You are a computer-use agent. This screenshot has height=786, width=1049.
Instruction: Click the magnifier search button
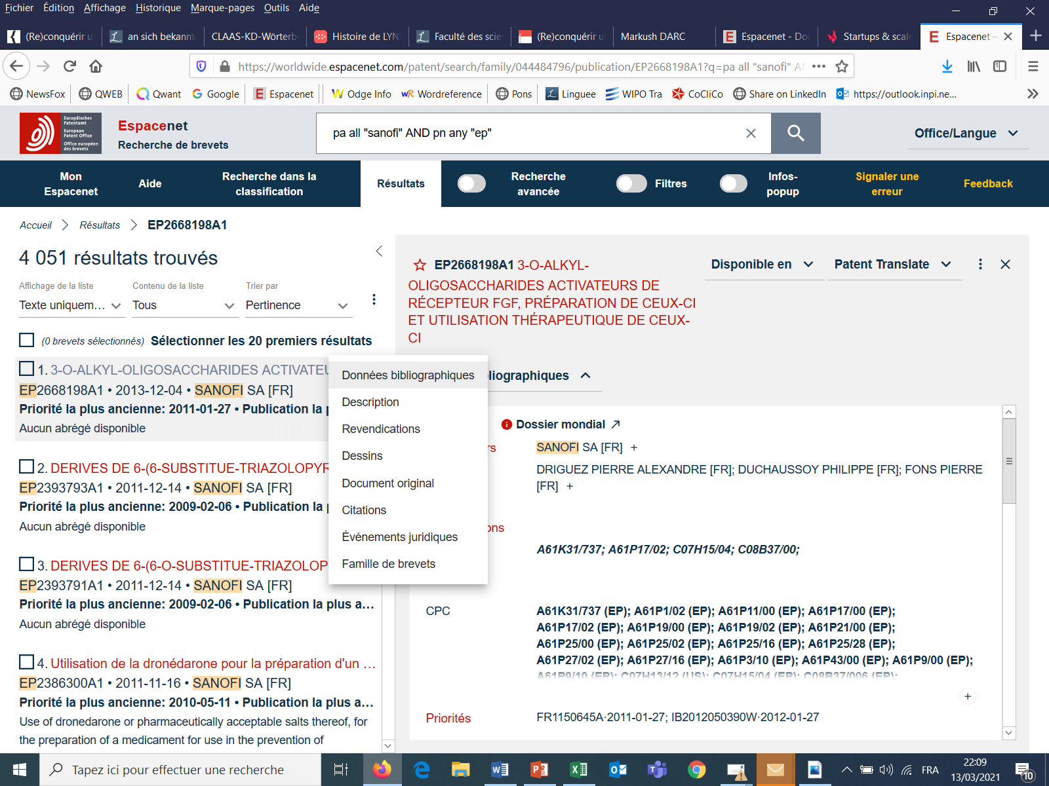[x=795, y=133]
